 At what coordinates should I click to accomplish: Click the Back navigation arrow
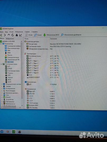pos(1,35)
